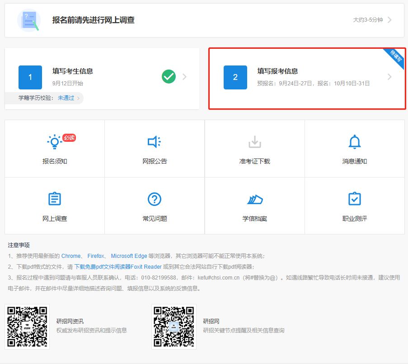Screen dimensions: 408x364
Task: Click the 报名须知 lightbulb icon
Action: [x=55, y=142]
